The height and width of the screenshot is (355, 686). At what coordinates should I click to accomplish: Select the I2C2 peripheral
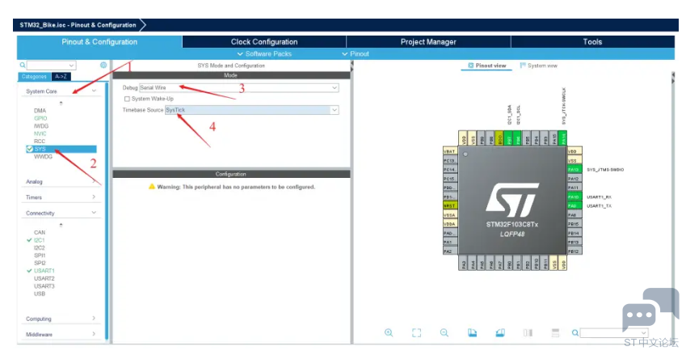[x=40, y=247]
